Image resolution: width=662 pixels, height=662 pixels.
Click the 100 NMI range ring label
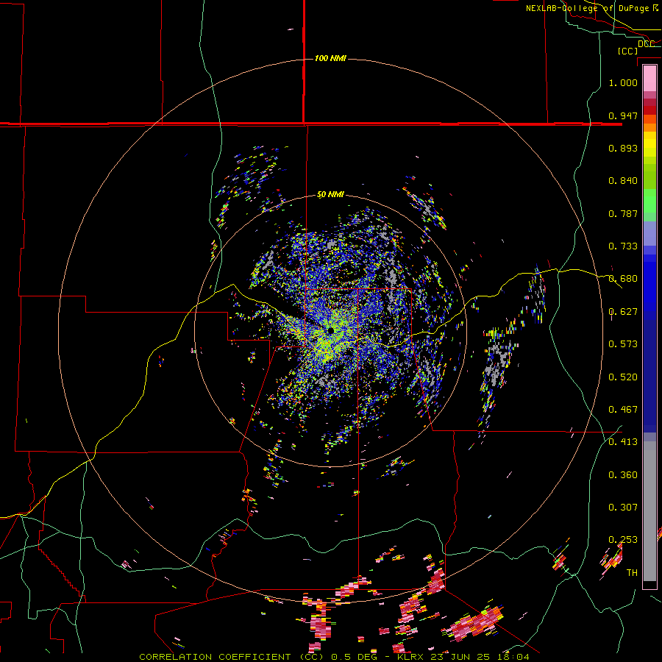[330, 58]
